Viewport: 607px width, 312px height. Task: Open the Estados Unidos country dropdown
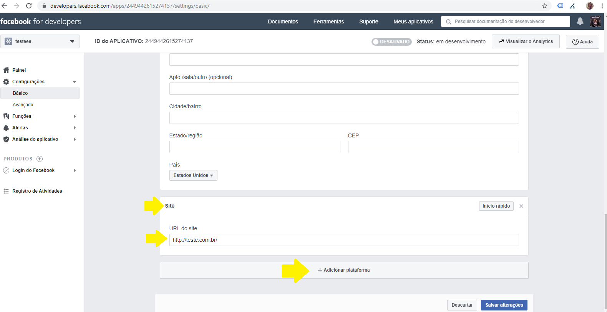pyautogui.click(x=193, y=175)
